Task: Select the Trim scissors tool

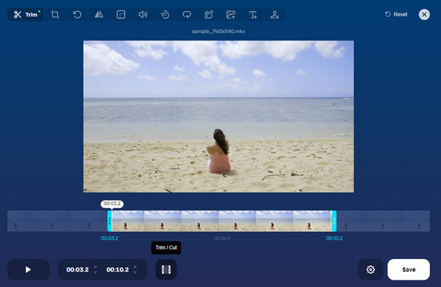Action: click(26, 15)
